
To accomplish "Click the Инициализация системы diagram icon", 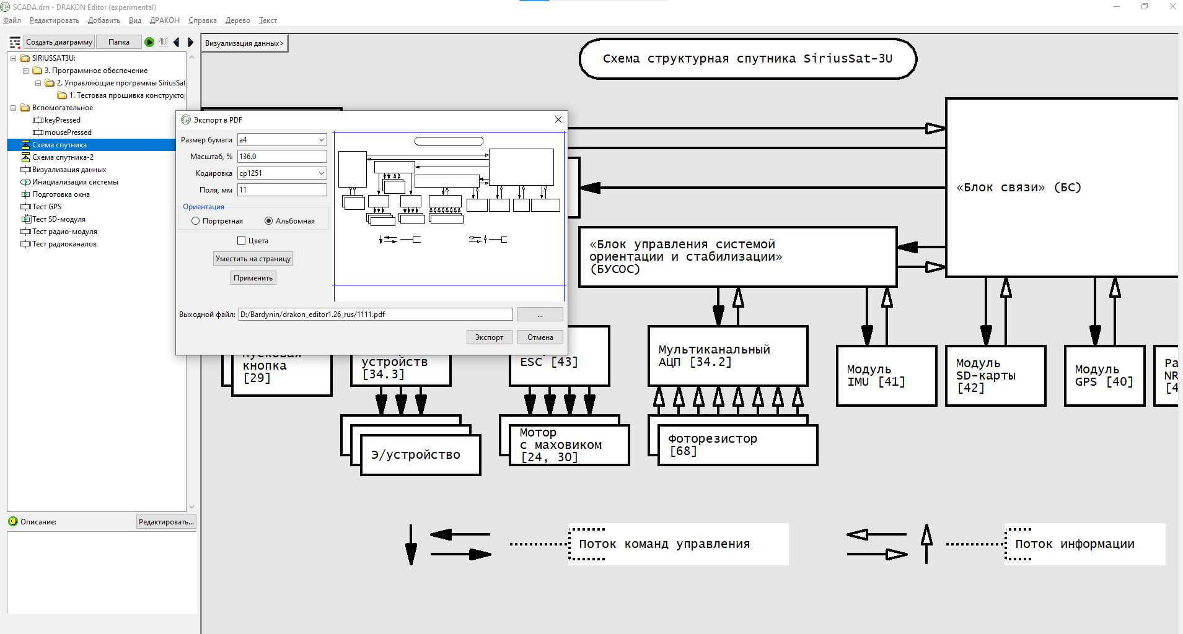I will (25, 182).
